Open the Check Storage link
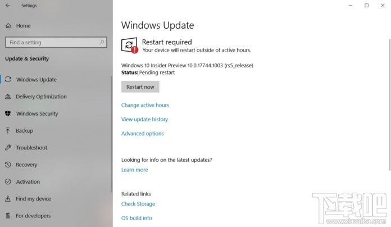This screenshot has height=227, width=391. [x=138, y=204]
